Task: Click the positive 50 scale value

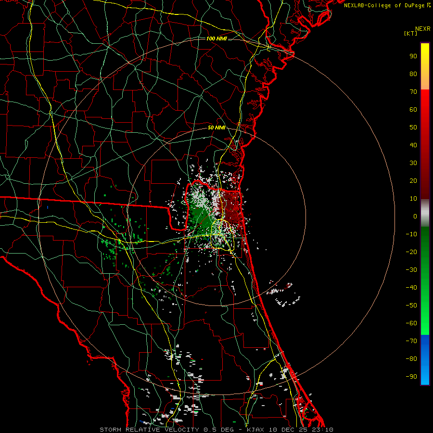Action: [x=413, y=127]
